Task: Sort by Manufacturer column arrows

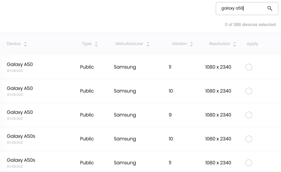Action: pyautogui.click(x=148, y=44)
